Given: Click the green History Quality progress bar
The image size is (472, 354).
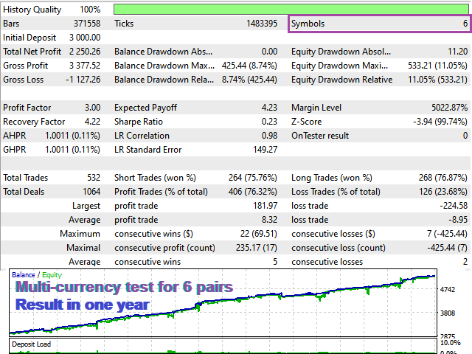Looking at the screenshot, I should click(x=292, y=9).
